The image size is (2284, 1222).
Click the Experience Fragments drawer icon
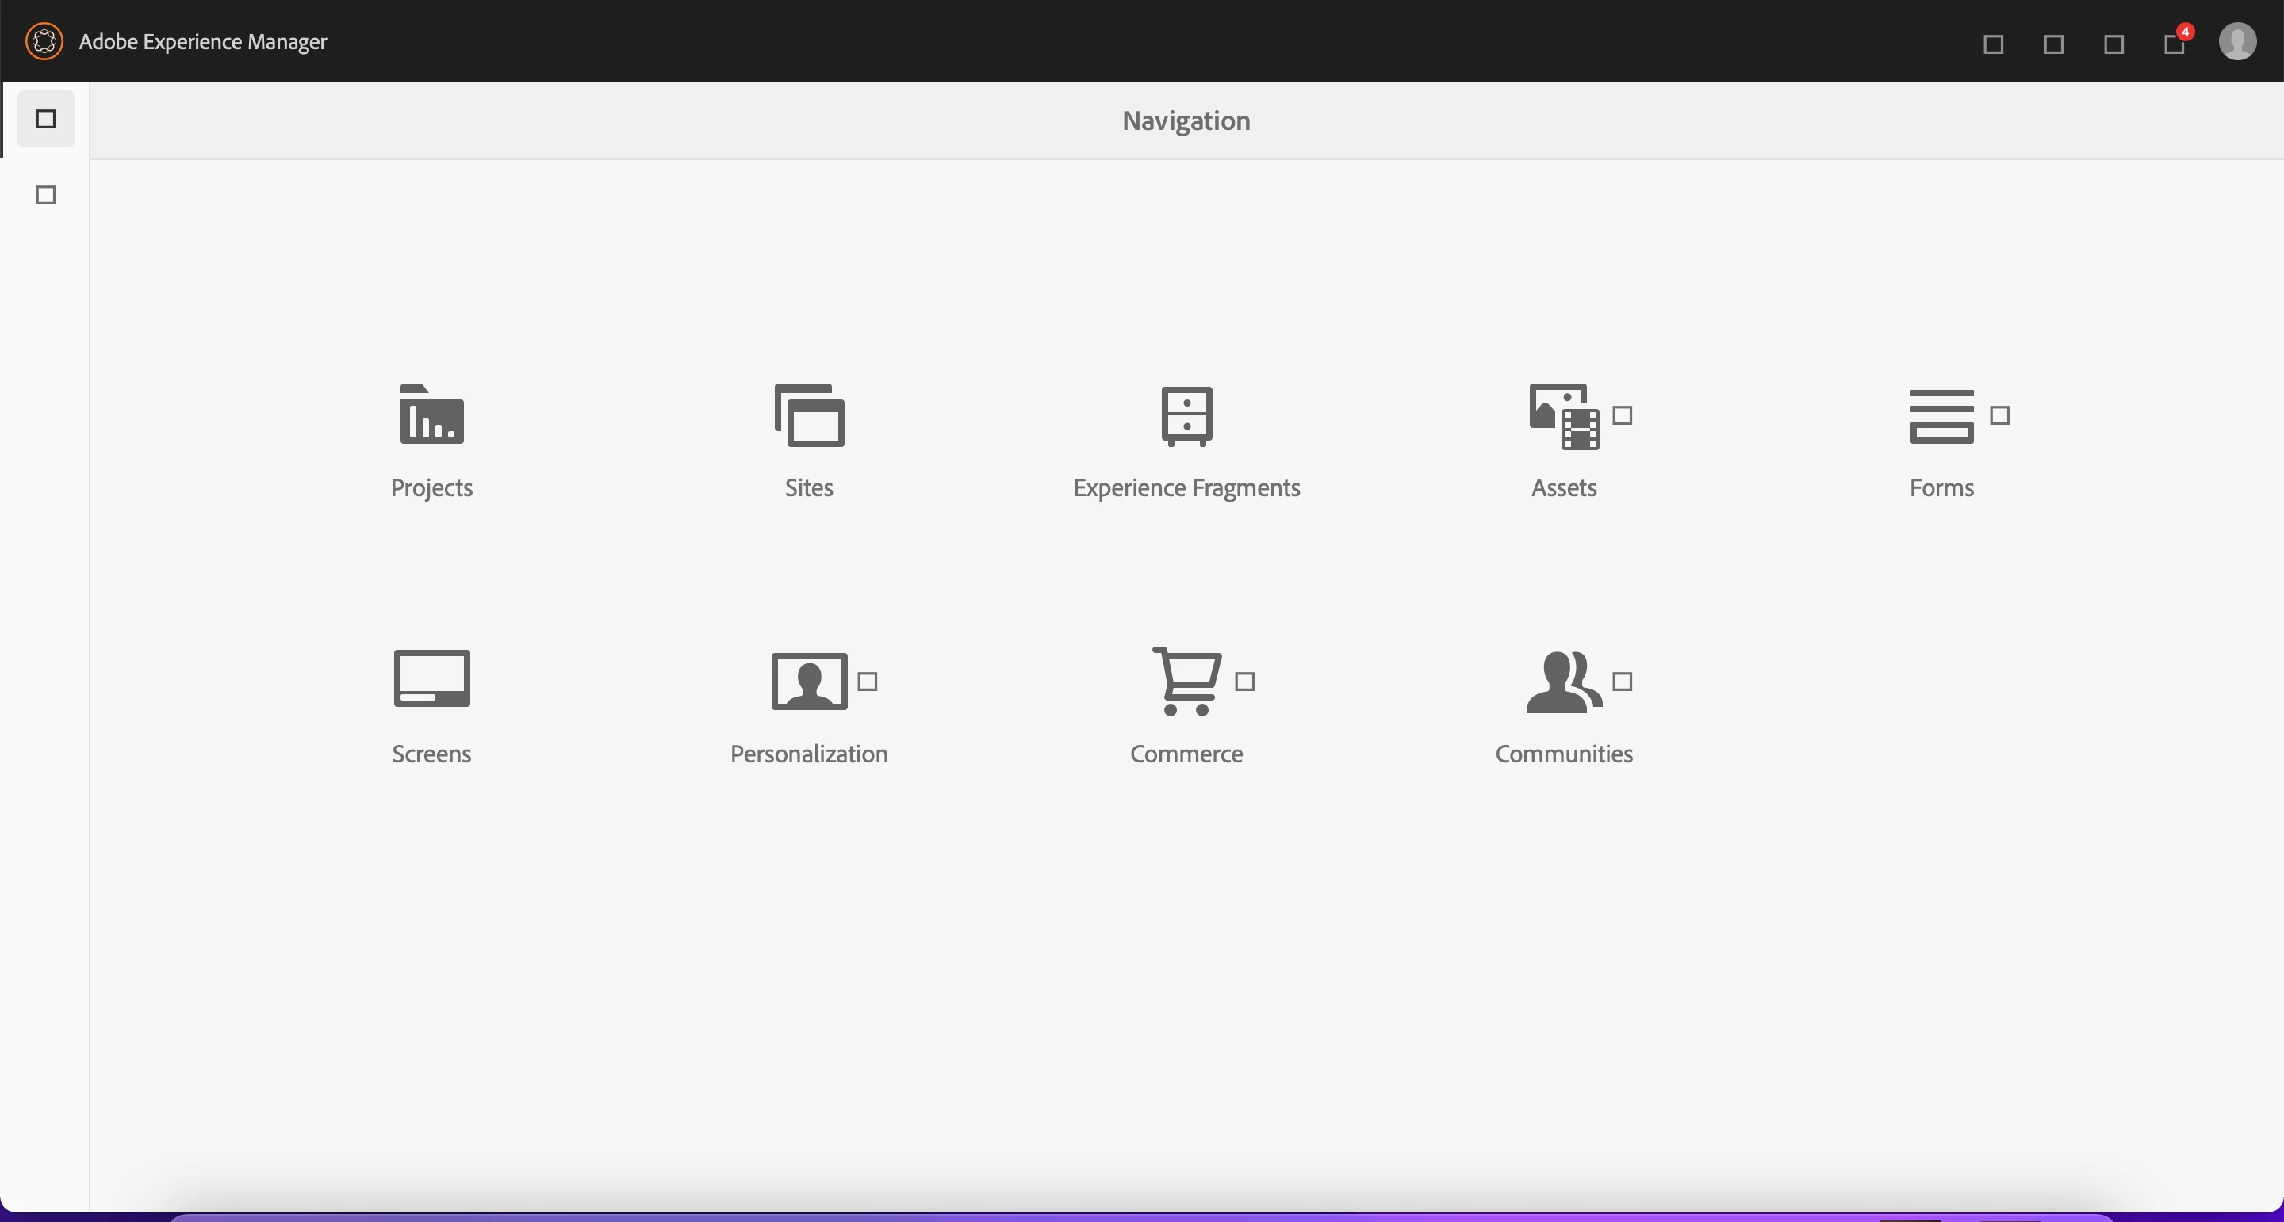point(1186,414)
